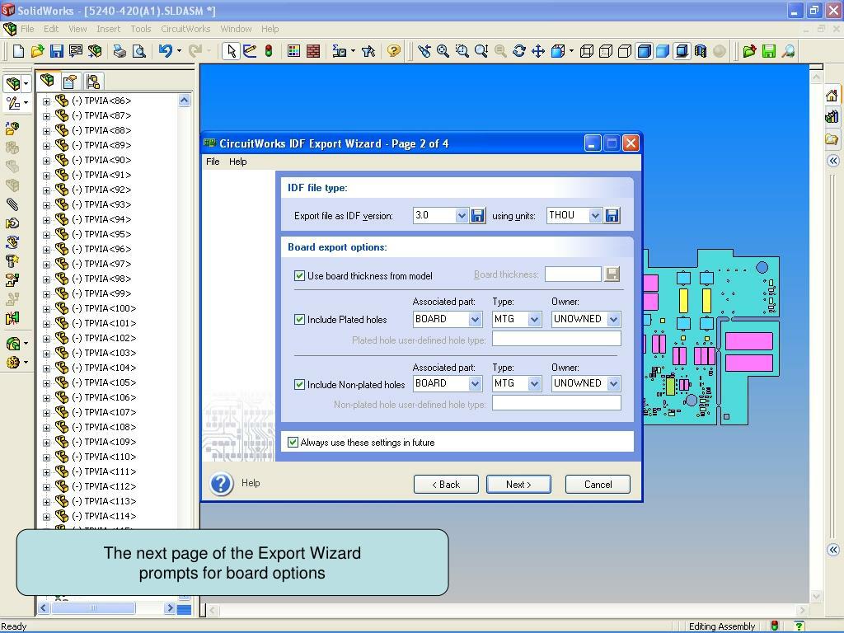Open the IDF version 3.0 dropdown

[462, 216]
